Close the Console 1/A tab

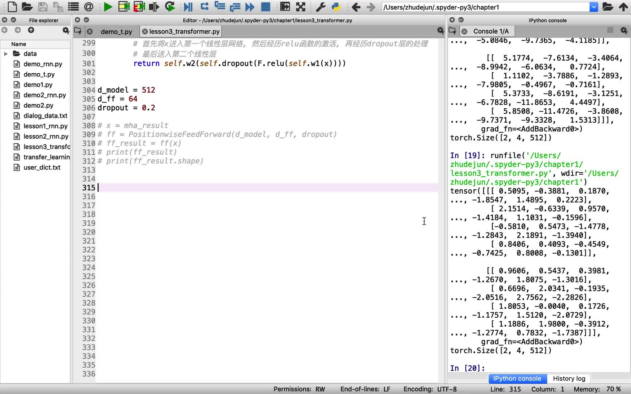pos(464,32)
